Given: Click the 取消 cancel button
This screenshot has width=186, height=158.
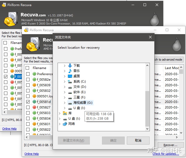Looking at the screenshot, I should [x=138, y=141].
